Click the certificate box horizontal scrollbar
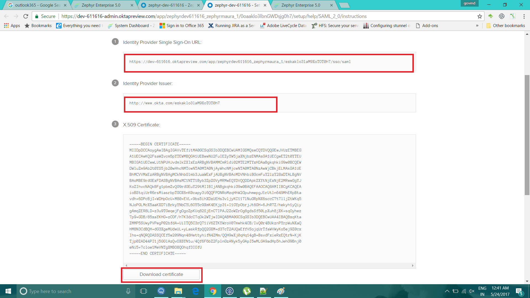 269,265
